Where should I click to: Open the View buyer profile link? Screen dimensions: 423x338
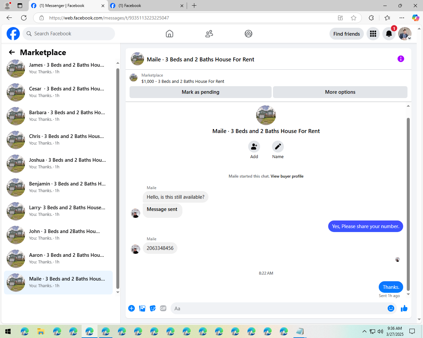(x=287, y=176)
